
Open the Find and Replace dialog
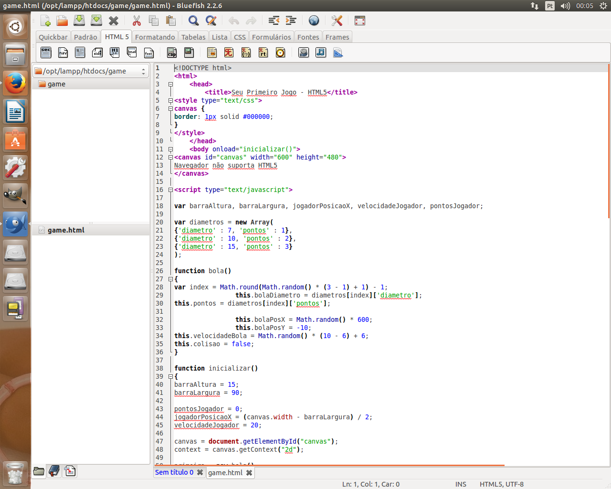[x=211, y=21]
